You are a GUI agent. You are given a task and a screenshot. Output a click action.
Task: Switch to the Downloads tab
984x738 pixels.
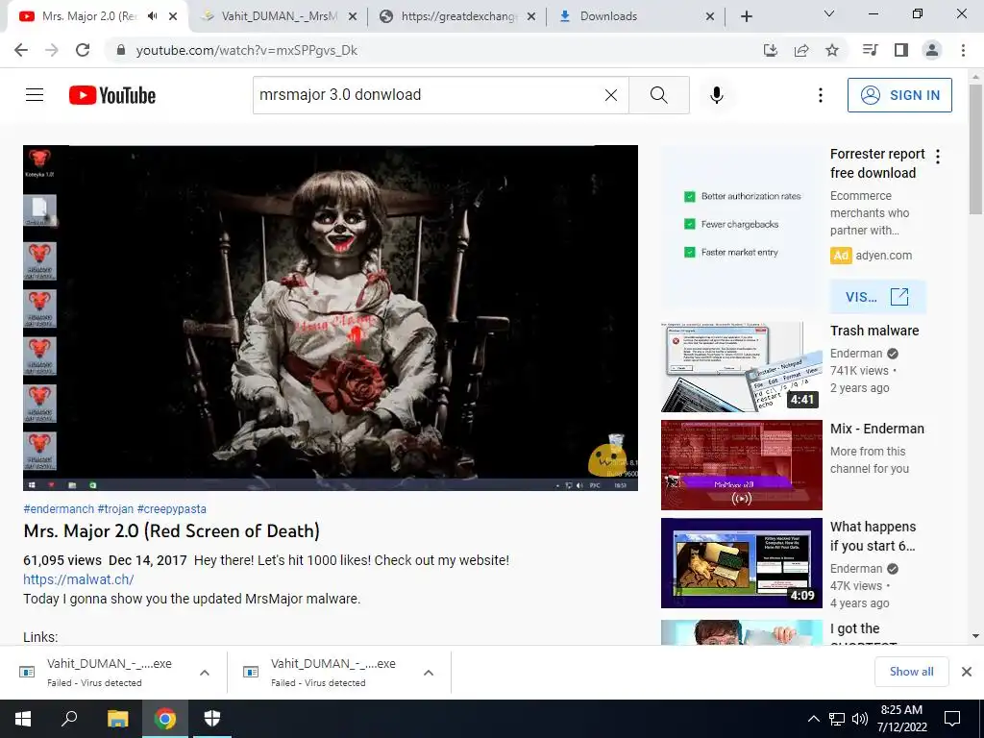[634, 16]
